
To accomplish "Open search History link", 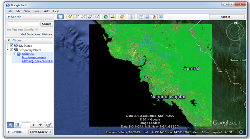I will click(47, 34).
